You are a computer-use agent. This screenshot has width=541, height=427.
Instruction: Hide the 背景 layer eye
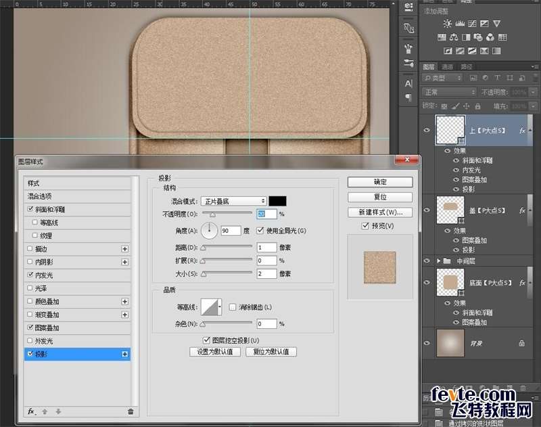click(427, 343)
